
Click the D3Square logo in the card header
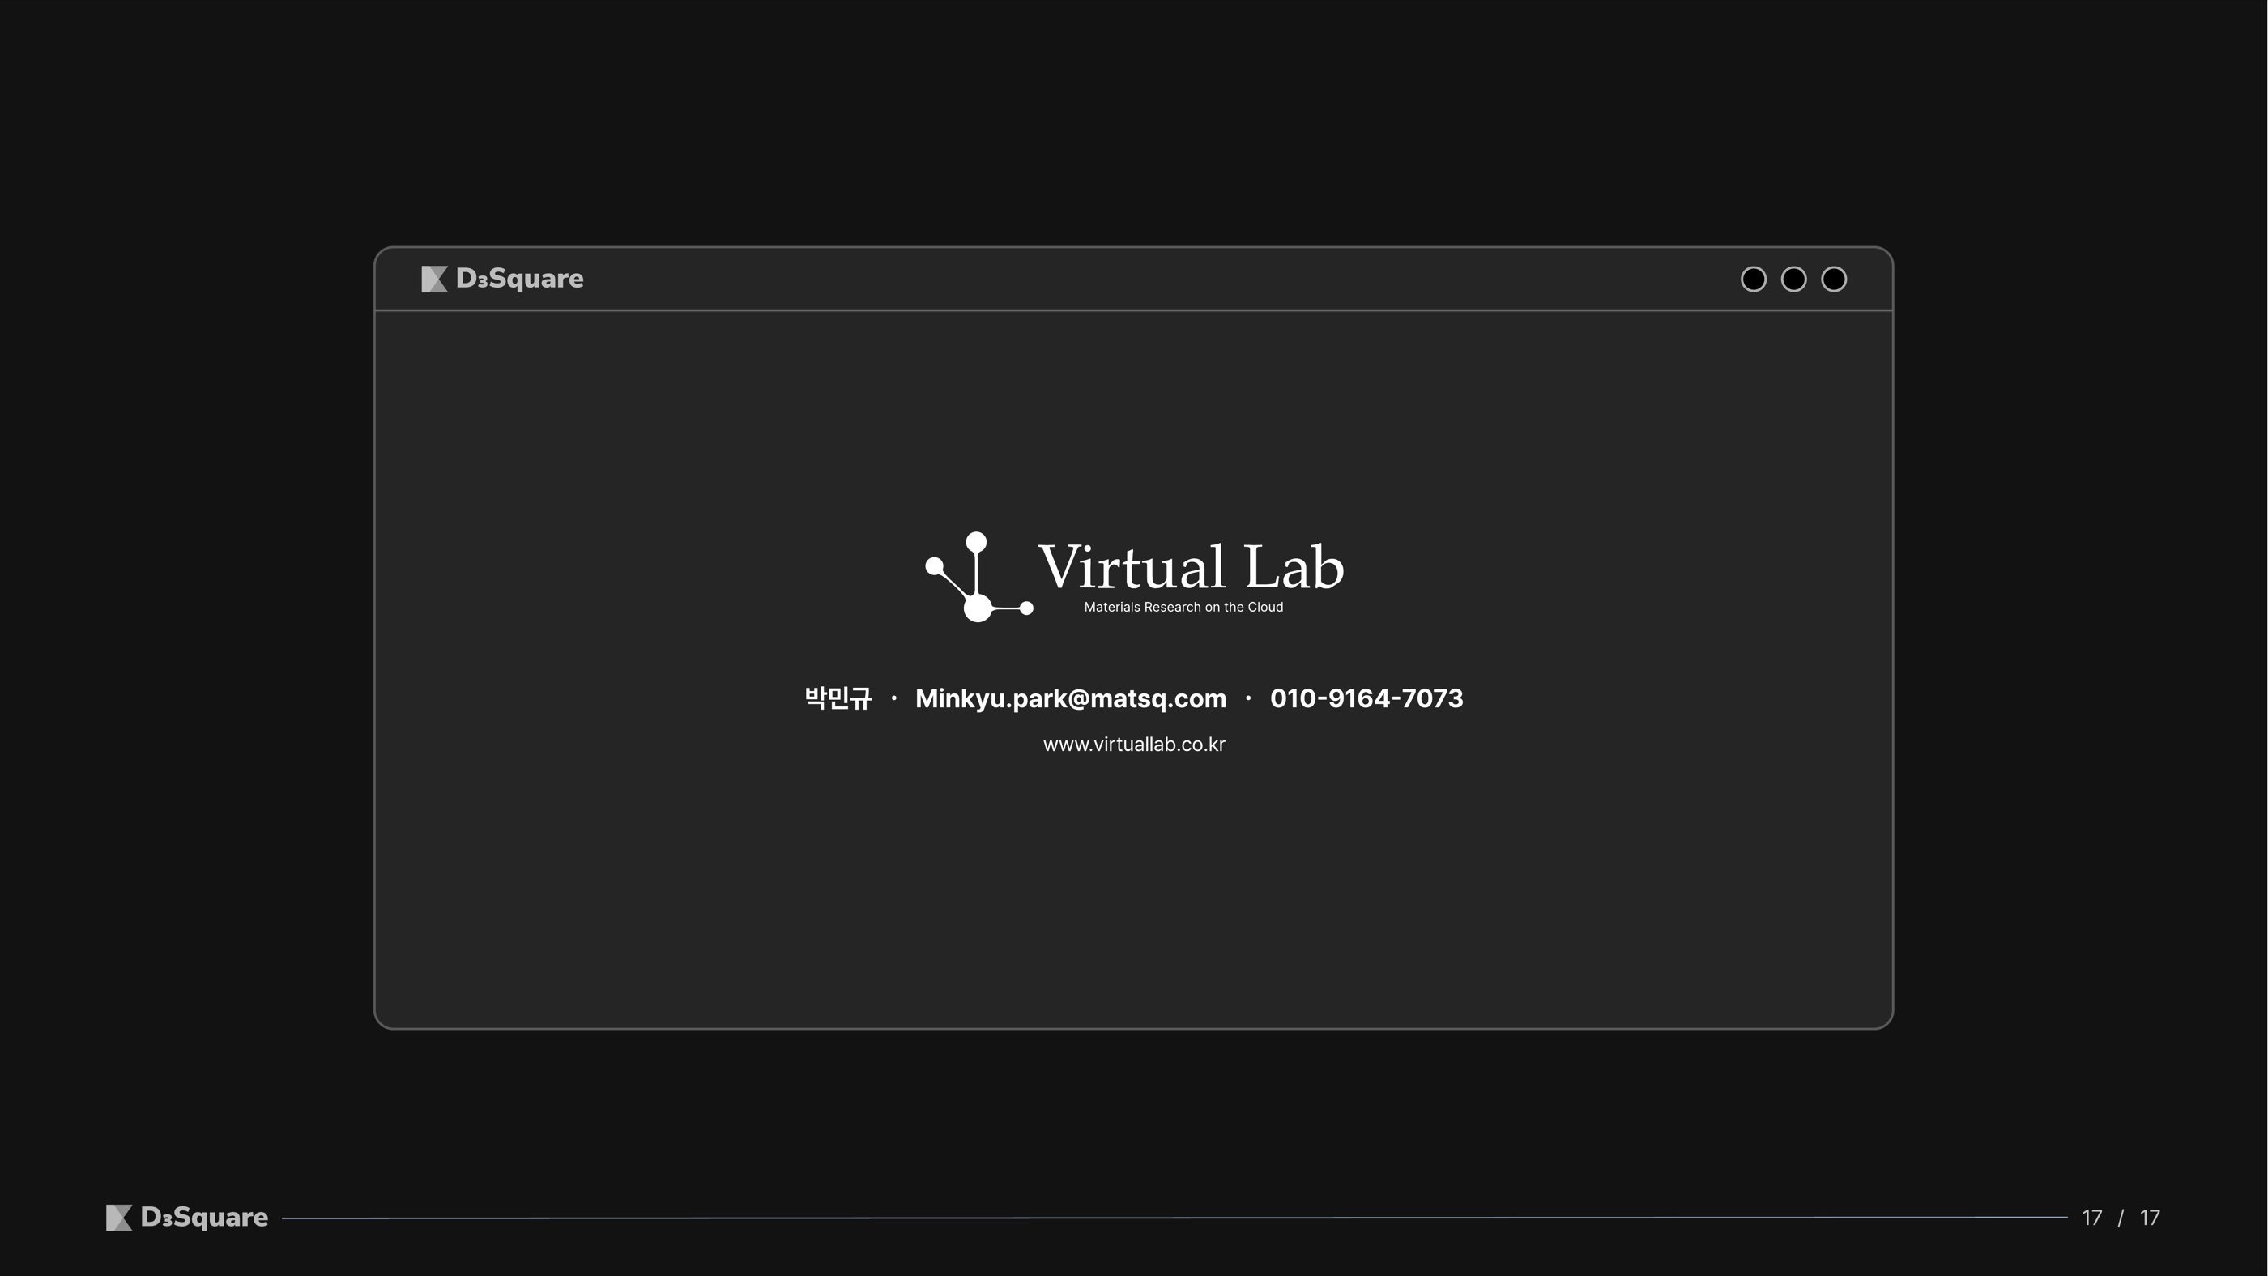pyautogui.click(x=503, y=280)
